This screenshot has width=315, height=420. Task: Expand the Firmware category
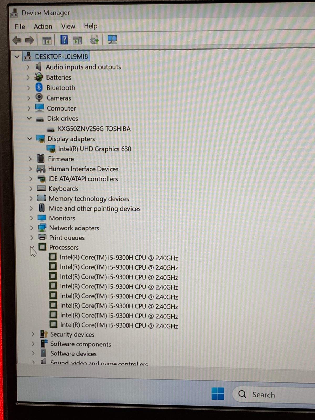click(x=30, y=159)
